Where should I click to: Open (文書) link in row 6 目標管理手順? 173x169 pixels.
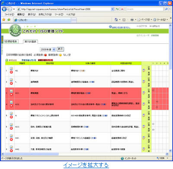point(86,127)
